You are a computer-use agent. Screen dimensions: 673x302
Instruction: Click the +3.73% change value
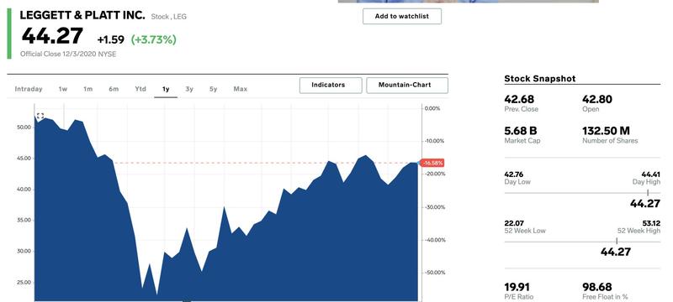[x=154, y=39]
